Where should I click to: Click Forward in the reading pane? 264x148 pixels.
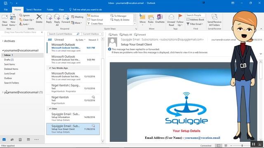(x=140, y=35)
